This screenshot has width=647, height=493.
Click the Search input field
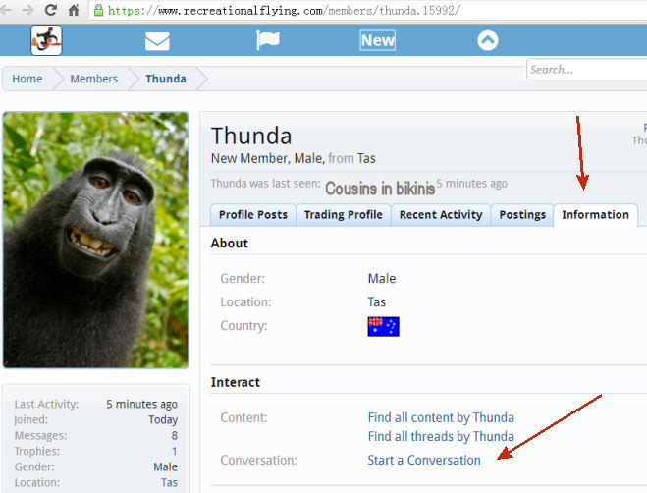click(587, 70)
